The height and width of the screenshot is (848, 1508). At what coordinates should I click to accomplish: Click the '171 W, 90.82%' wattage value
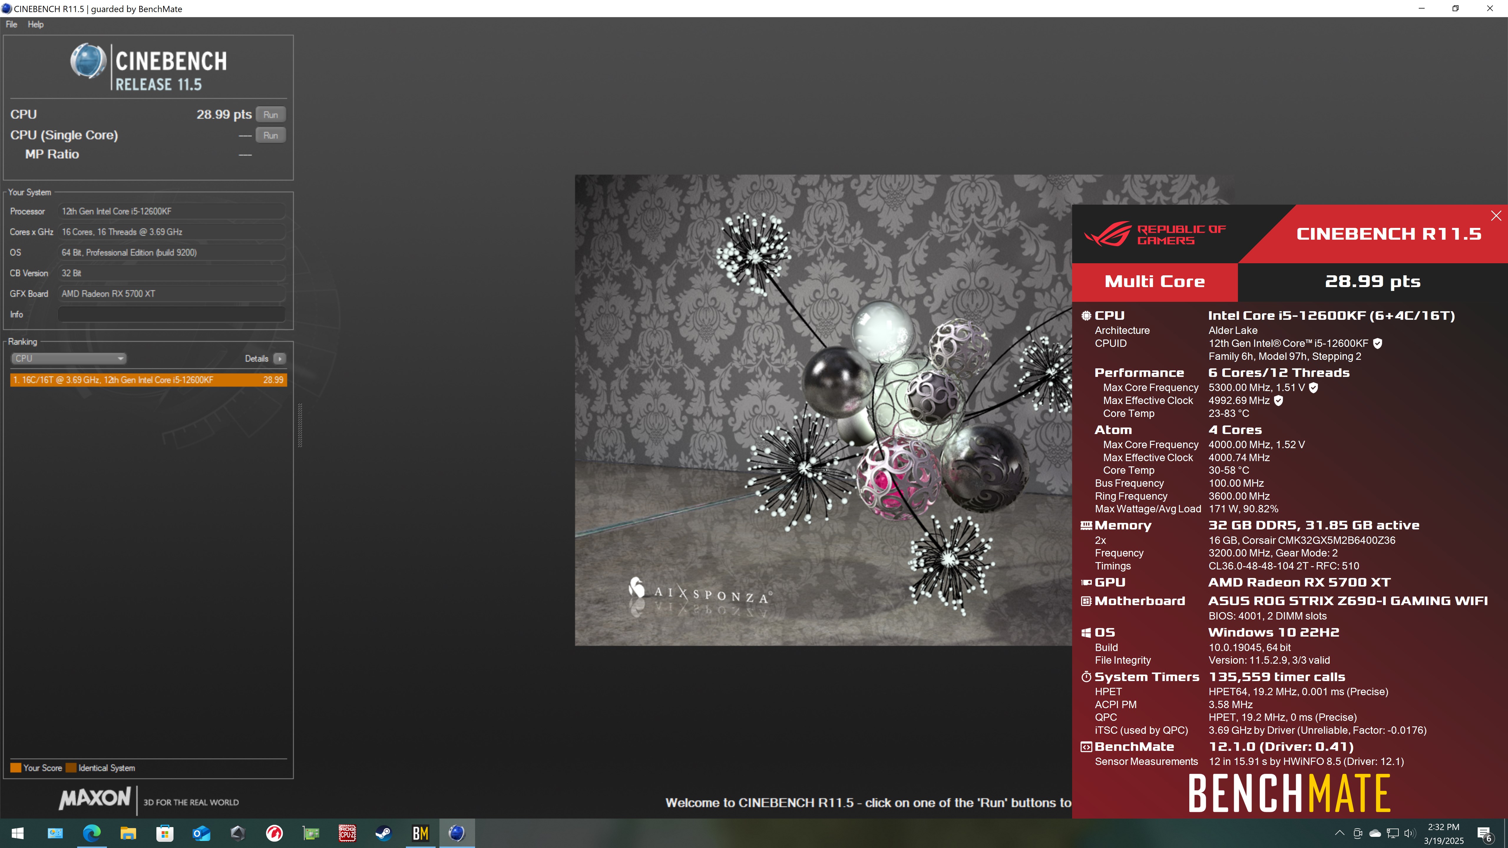click(x=1244, y=509)
